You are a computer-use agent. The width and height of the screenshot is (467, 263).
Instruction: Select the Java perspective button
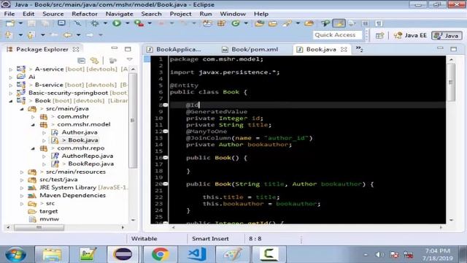447,36
